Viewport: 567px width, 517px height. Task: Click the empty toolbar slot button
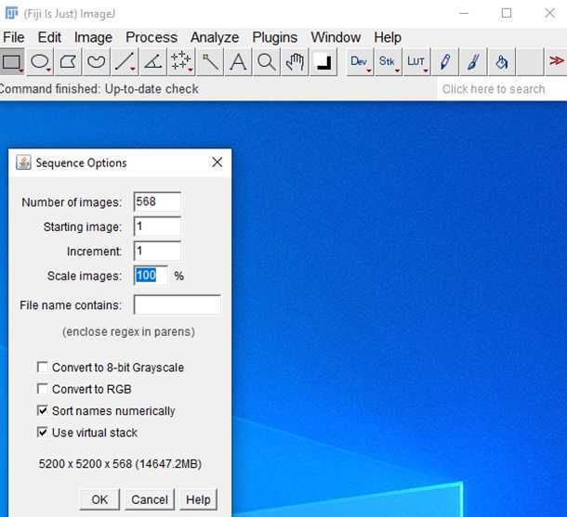[x=530, y=62]
